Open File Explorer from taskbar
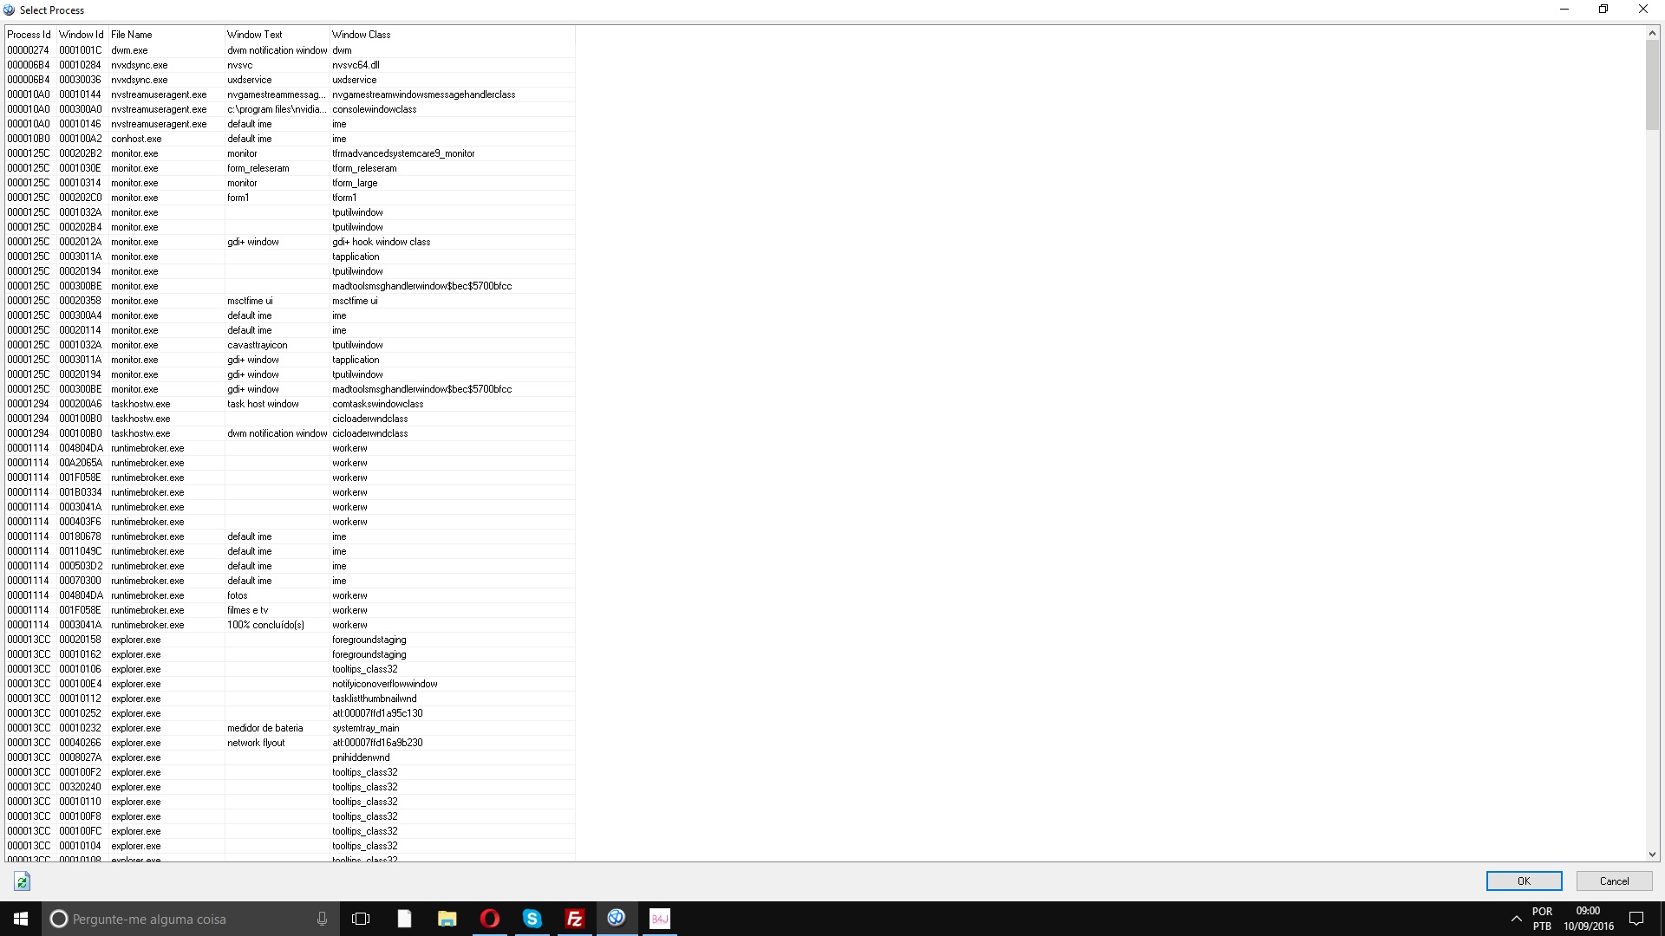This screenshot has height=936, width=1665. point(447,919)
